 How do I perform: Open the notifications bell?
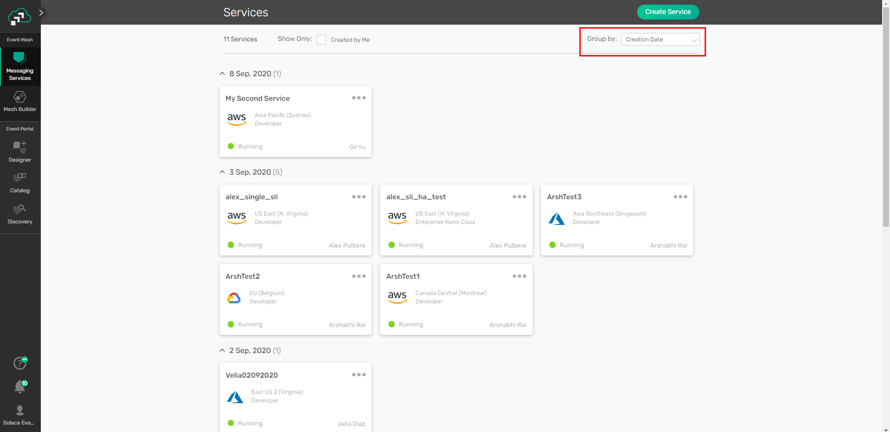point(20,386)
